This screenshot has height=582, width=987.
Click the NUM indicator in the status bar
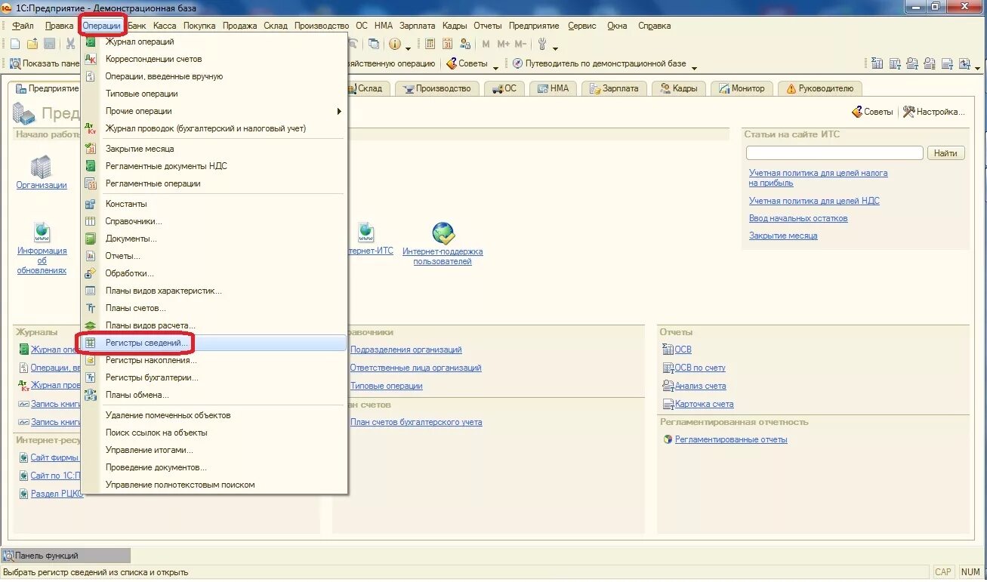tap(970, 572)
